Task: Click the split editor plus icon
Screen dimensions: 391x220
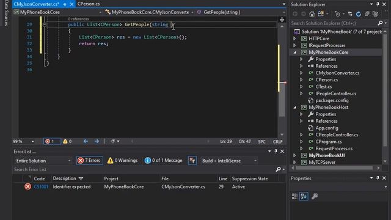Action: pos(282,20)
